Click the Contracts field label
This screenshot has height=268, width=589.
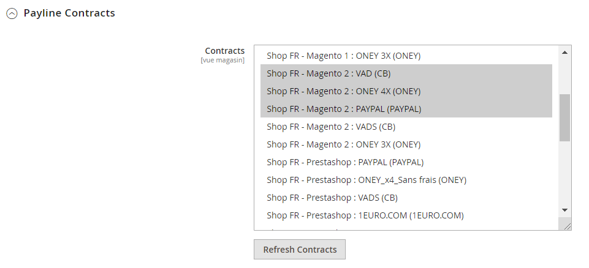coord(224,51)
